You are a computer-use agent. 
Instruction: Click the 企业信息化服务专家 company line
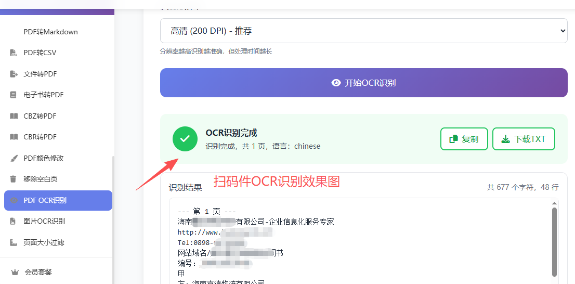tap(256, 222)
